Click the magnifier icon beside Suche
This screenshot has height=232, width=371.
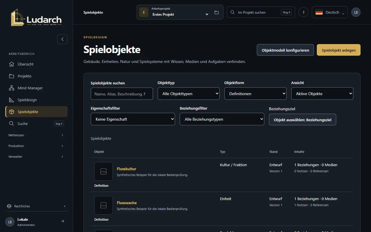tap(12, 124)
